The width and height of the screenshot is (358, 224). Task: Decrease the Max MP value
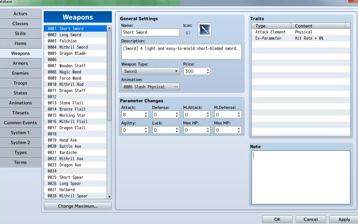[239, 132]
